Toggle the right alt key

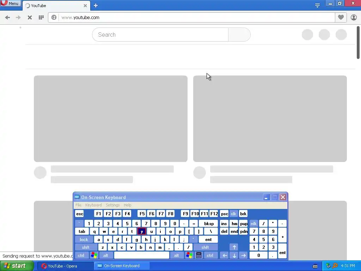click(176, 255)
